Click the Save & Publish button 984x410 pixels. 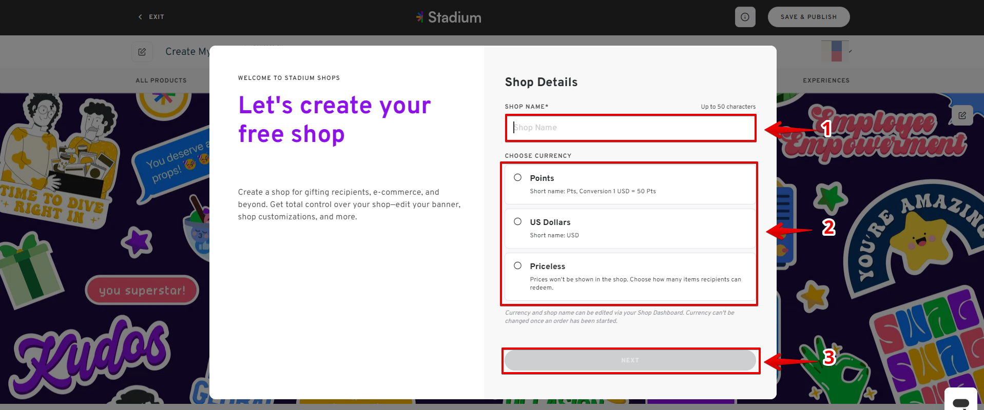[x=808, y=17]
